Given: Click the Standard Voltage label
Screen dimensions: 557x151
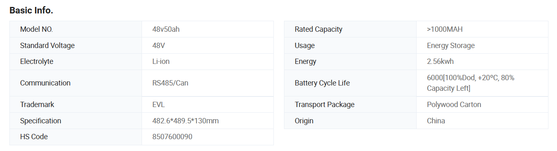Looking at the screenshot, I should (47, 46).
